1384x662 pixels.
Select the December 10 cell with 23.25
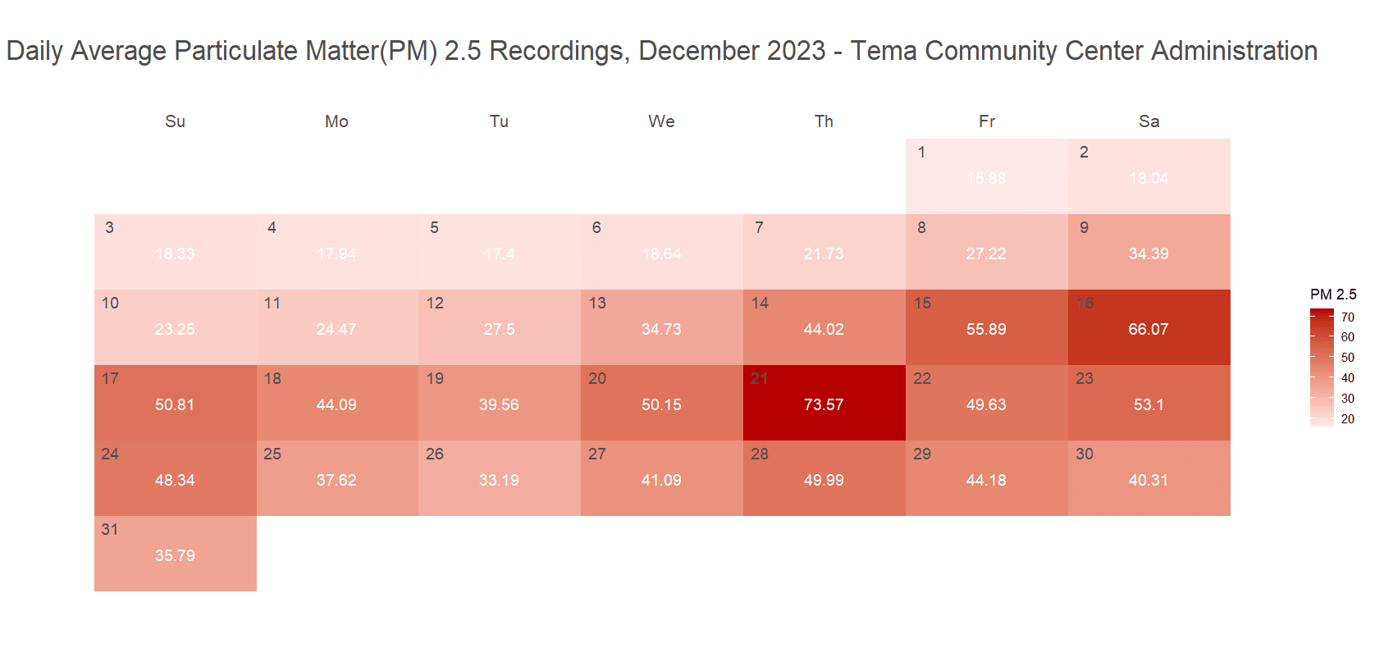[x=175, y=327]
